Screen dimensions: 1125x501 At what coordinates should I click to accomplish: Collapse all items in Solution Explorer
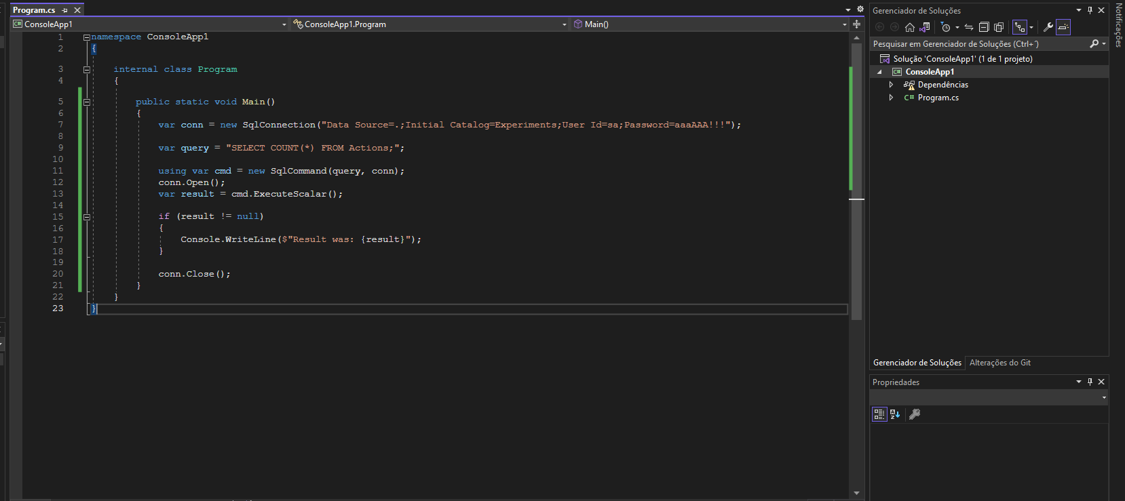click(x=984, y=27)
